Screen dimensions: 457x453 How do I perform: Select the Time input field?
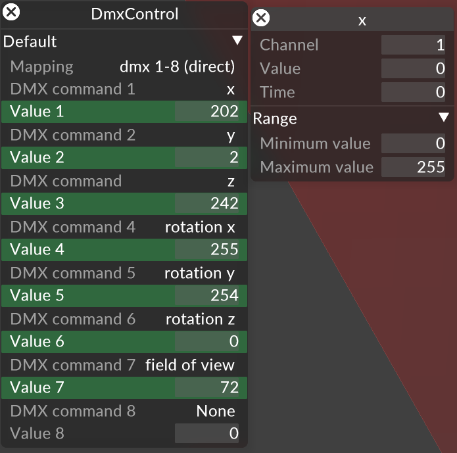414,92
